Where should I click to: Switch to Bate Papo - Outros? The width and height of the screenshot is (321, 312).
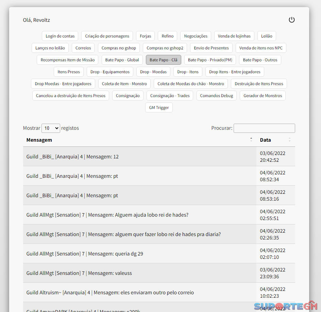tap(260, 60)
